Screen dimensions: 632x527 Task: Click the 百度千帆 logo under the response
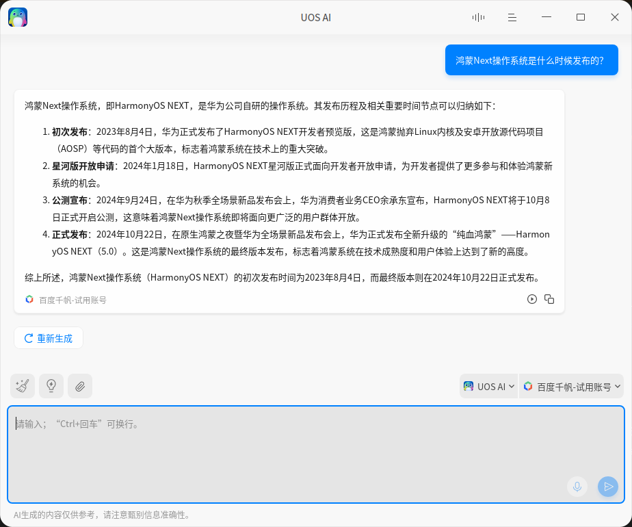pos(29,299)
